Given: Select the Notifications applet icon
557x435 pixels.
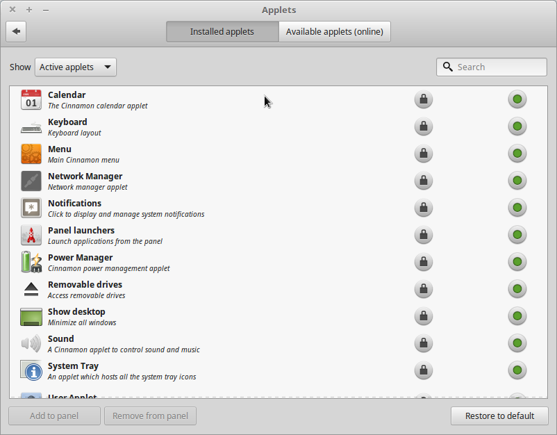Looking at the screenshot, I should pyautogui.click(x=31, y=208).
